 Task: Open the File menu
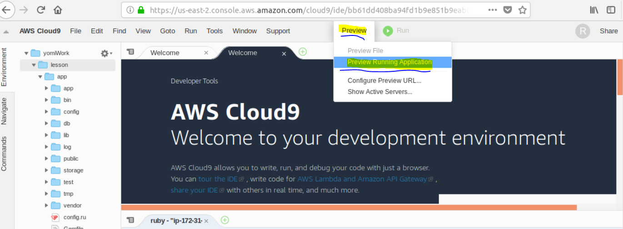point(75,31)
